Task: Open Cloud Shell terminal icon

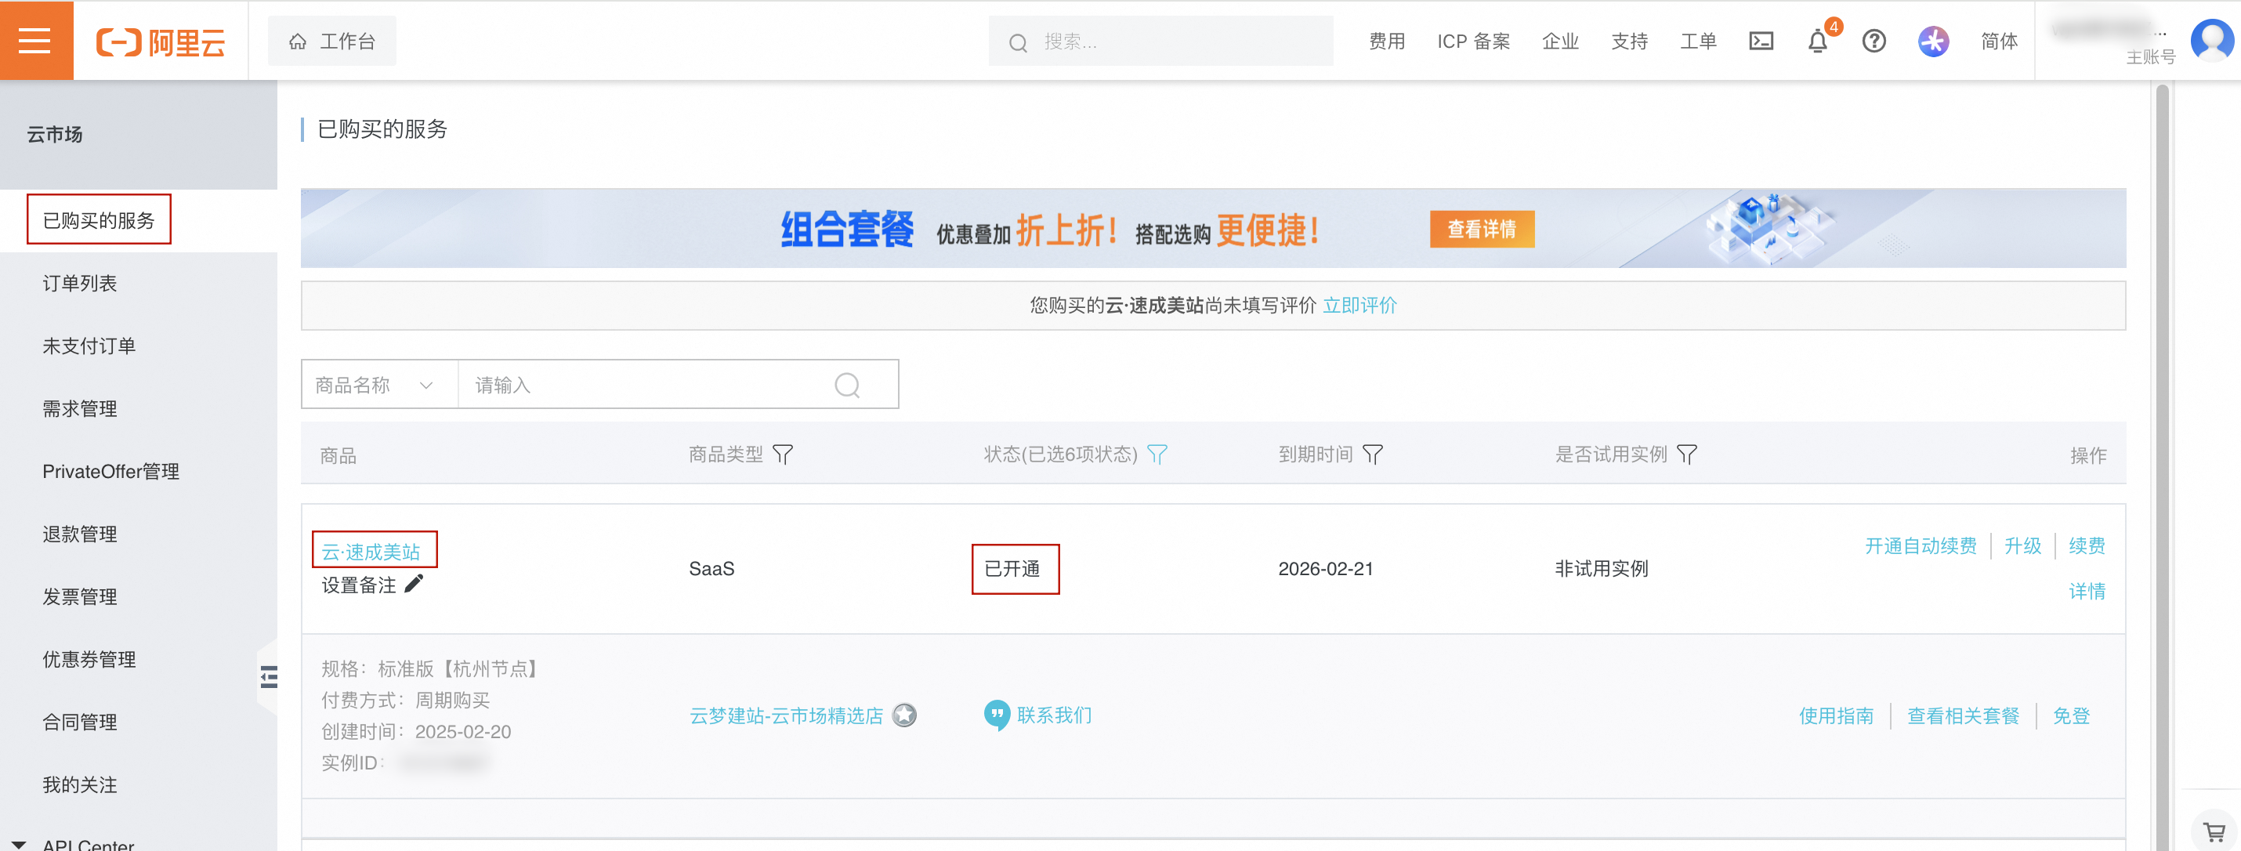Action: click(x=1761, y=41)
